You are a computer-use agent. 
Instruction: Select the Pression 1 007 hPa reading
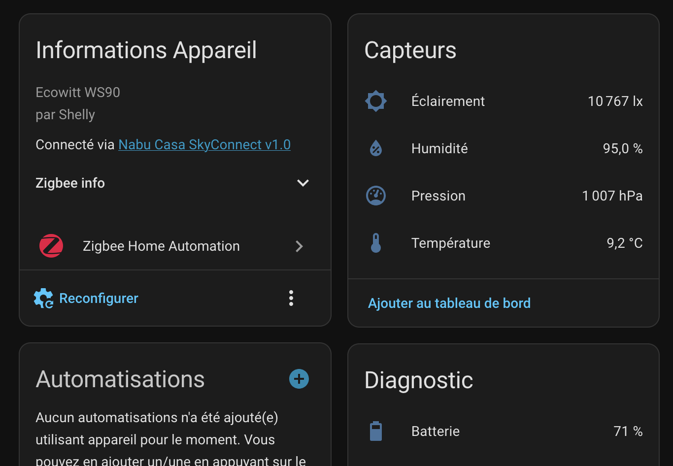(612, 196)
